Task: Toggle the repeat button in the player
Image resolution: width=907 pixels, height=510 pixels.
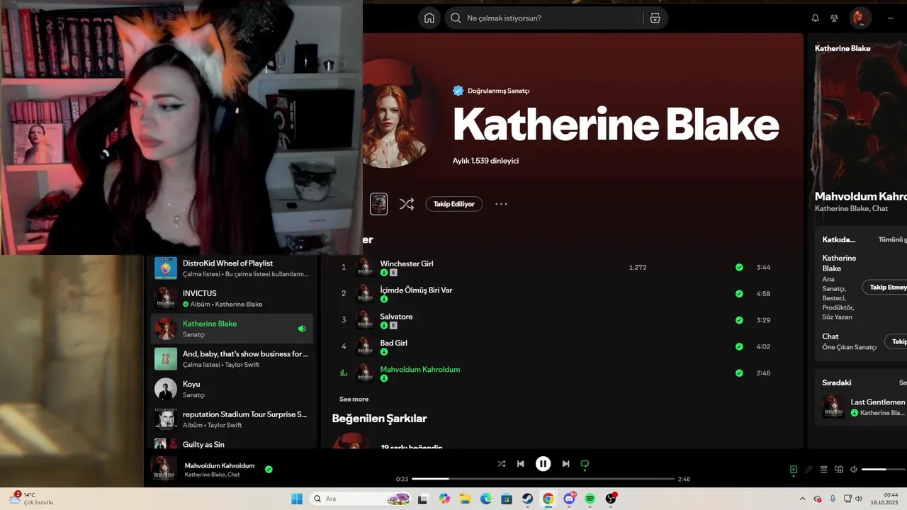Action: point(585,464)
